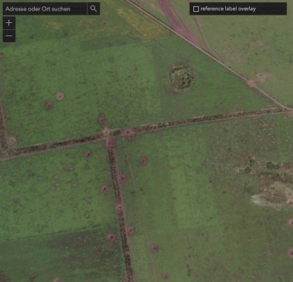This screenshot has width=293, height=282.
Task: Zoom out with the minus button
Action: click(9, 36)
